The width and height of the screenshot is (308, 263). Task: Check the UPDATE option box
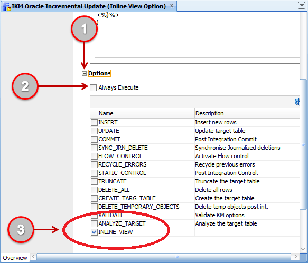94,131
